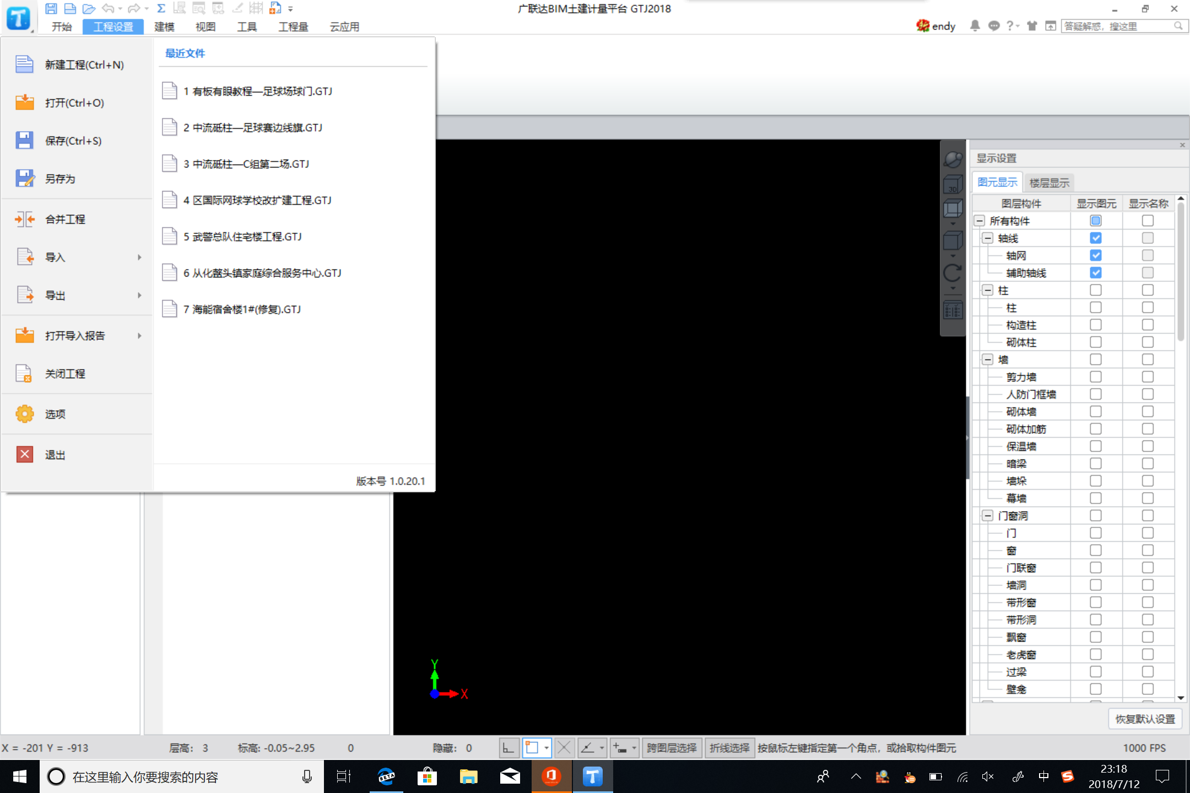Collapse the 门窗洞 tree node

click(988, 515)
